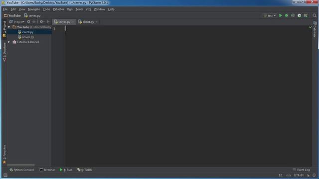Close the server.py editor tab

(73, 22)
